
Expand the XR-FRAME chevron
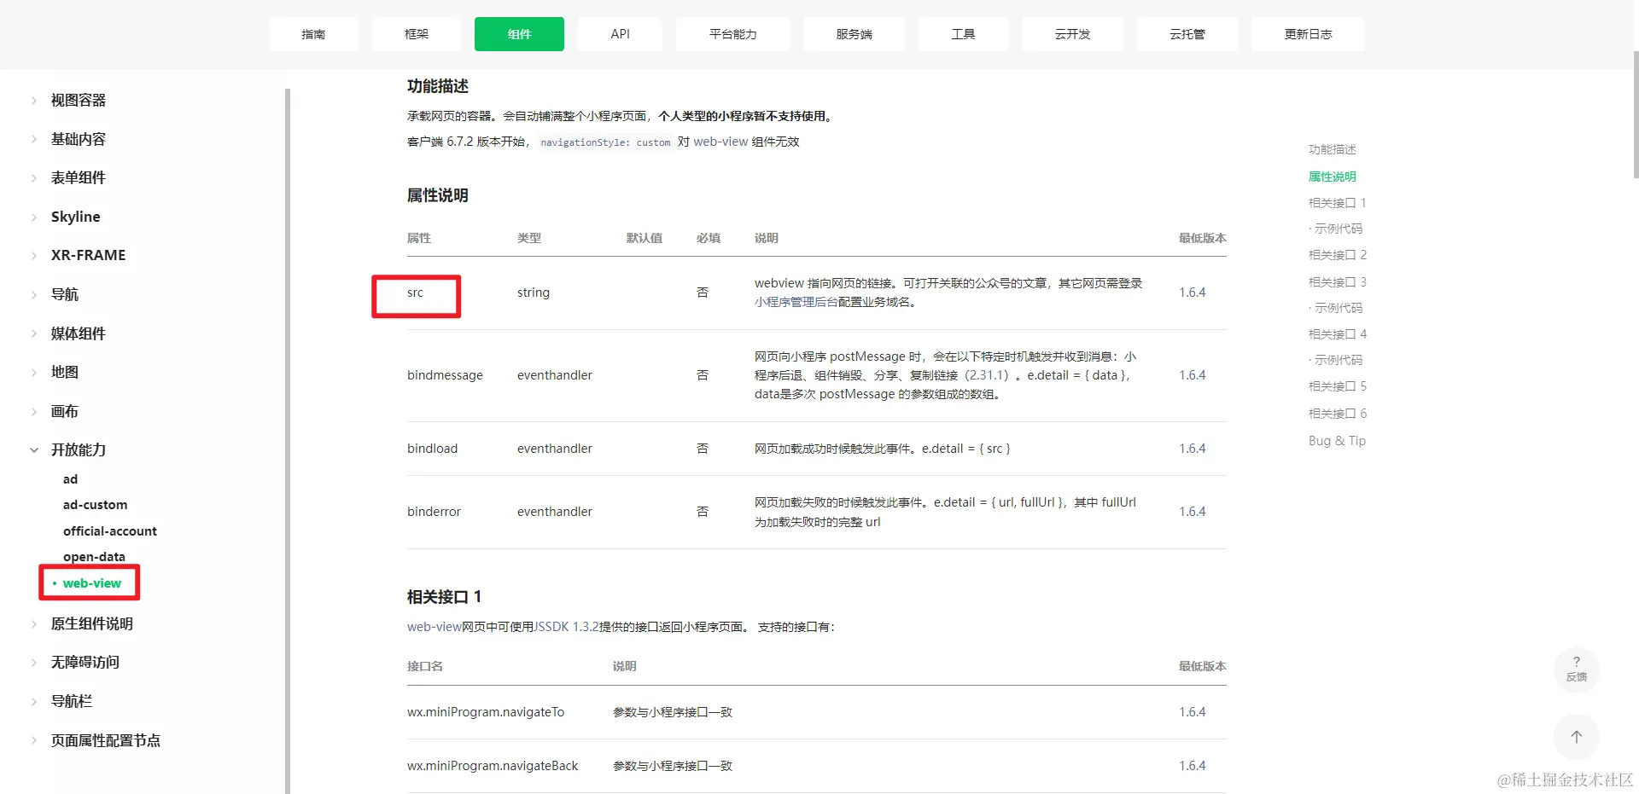(34, 256)
